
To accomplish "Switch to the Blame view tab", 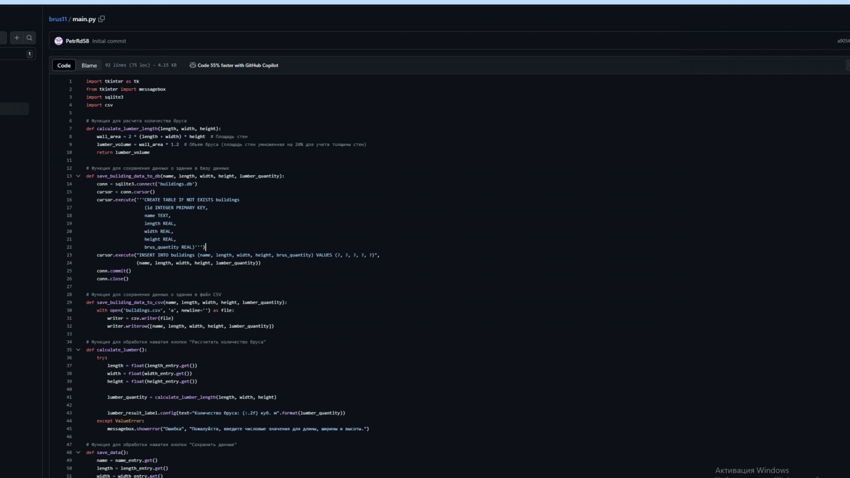I will (89, 65).
